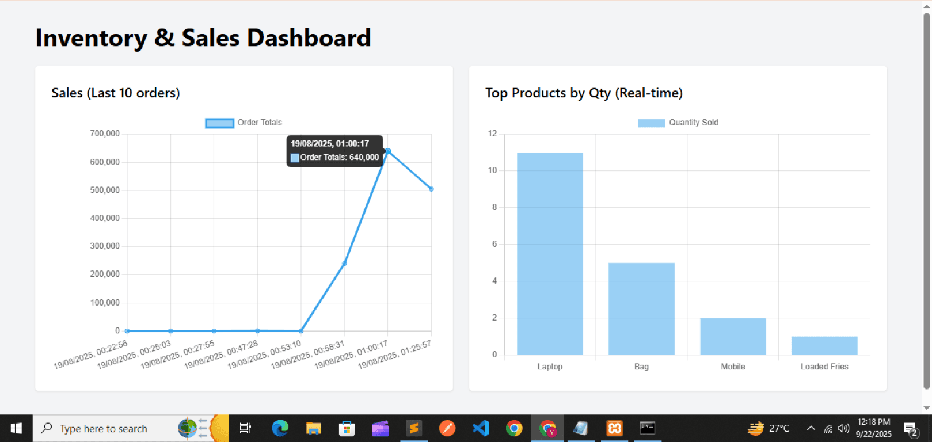Click the Bag axis label
The height and width of the screenshot is (442, 932).
coord(641,367)
